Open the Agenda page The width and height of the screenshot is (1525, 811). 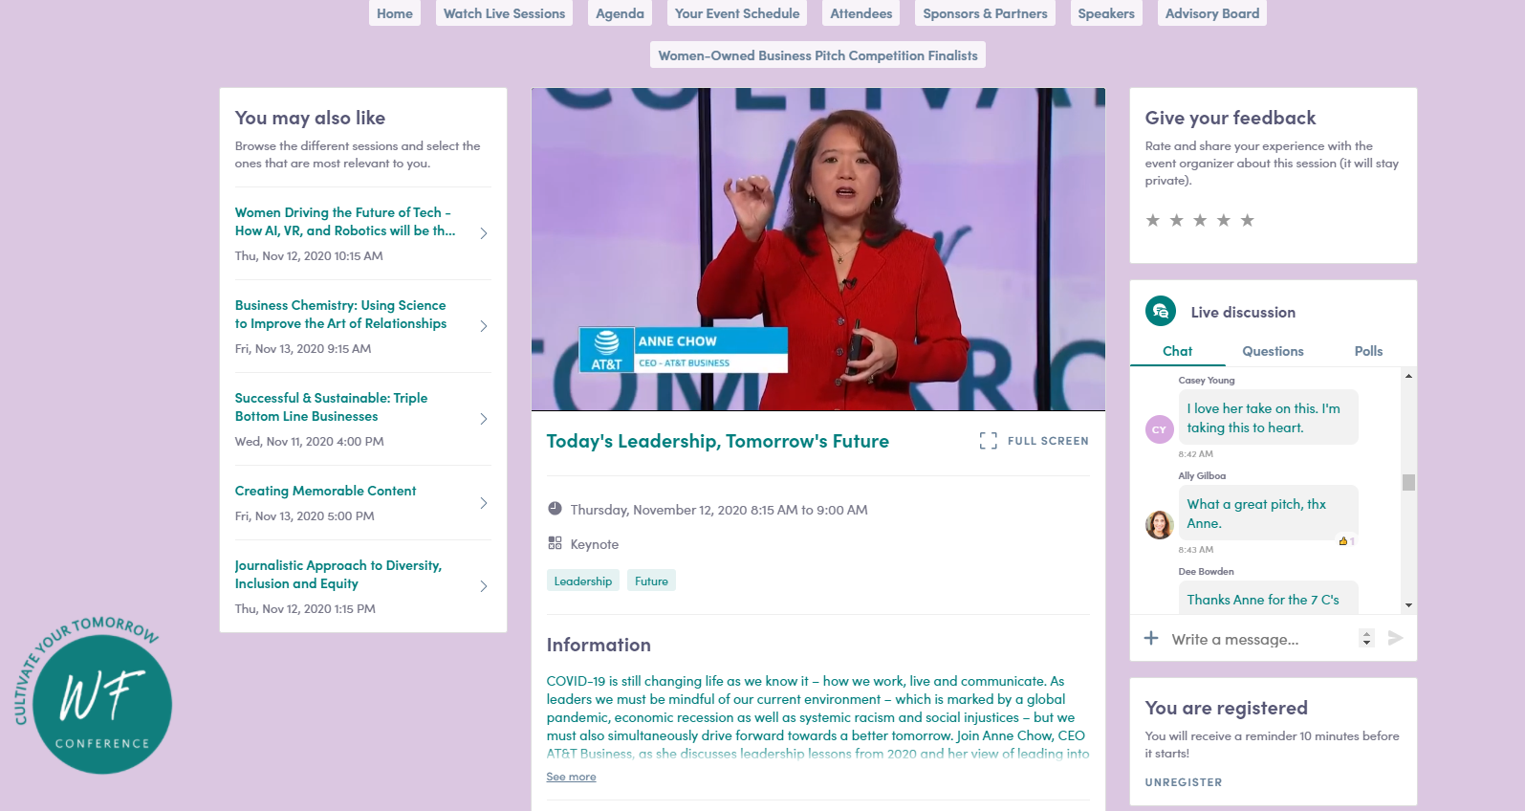pyautogui.click(x=620, y=13)
